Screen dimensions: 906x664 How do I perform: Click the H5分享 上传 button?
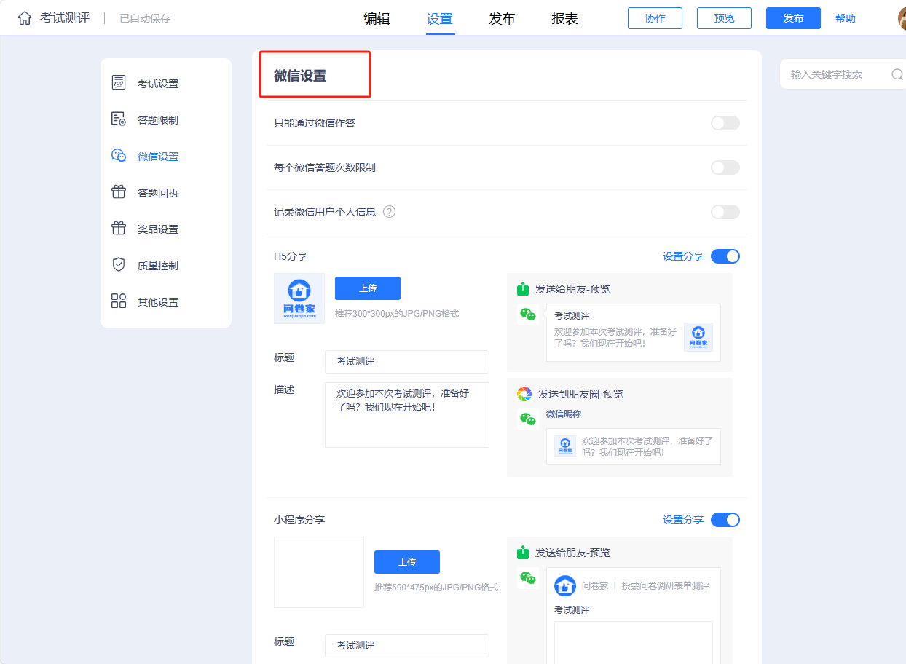click(x=368, y=288)
